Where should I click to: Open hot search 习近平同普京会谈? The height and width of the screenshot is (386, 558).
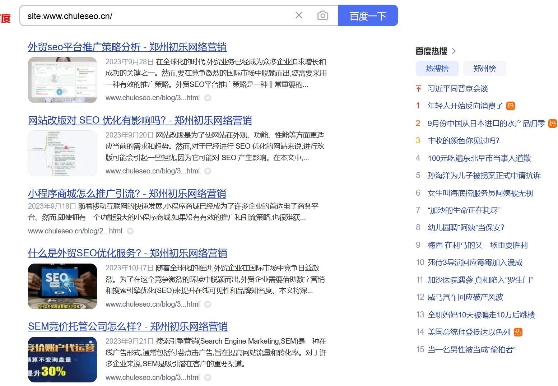pos(458,89)
